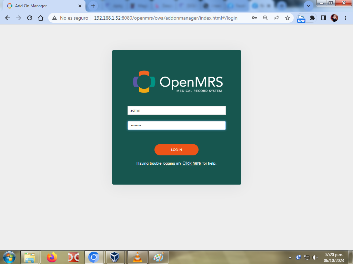
Task: Launch Firefox from the taskbar
Action: (52, 257)
